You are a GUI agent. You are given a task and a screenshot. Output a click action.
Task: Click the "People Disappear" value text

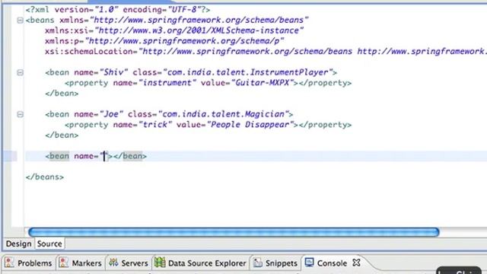(x=250, y=125)
